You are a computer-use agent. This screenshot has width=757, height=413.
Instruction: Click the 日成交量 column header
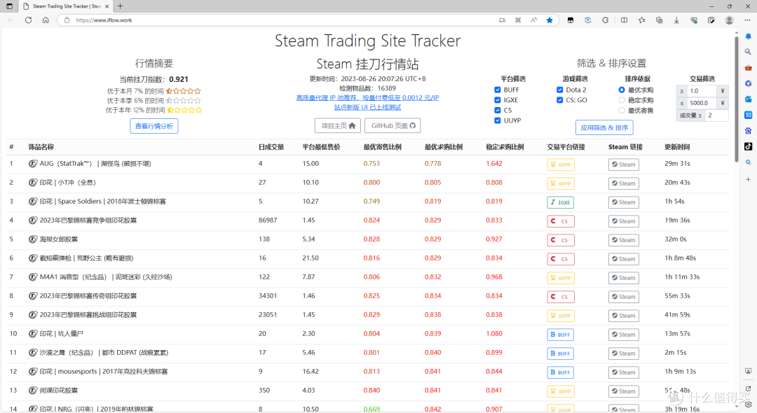271,147
